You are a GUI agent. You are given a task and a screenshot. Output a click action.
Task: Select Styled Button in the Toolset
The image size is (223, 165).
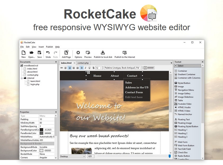tap(184, 83)
